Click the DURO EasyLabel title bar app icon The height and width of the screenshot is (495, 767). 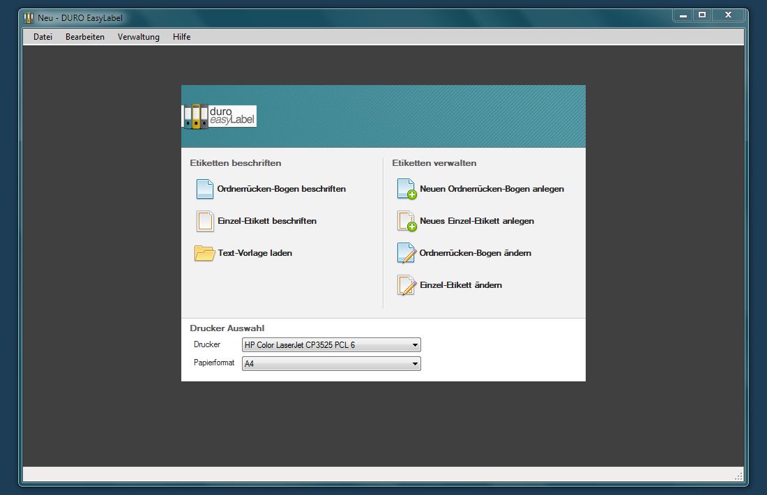point(29,17)
